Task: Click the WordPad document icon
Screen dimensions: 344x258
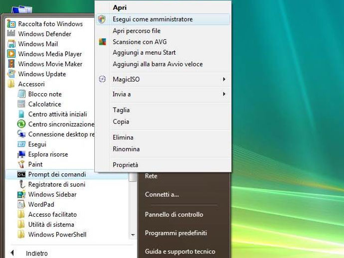Action: pos(21,204)
